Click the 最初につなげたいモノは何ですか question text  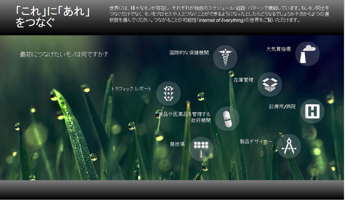tap(64, 54)
